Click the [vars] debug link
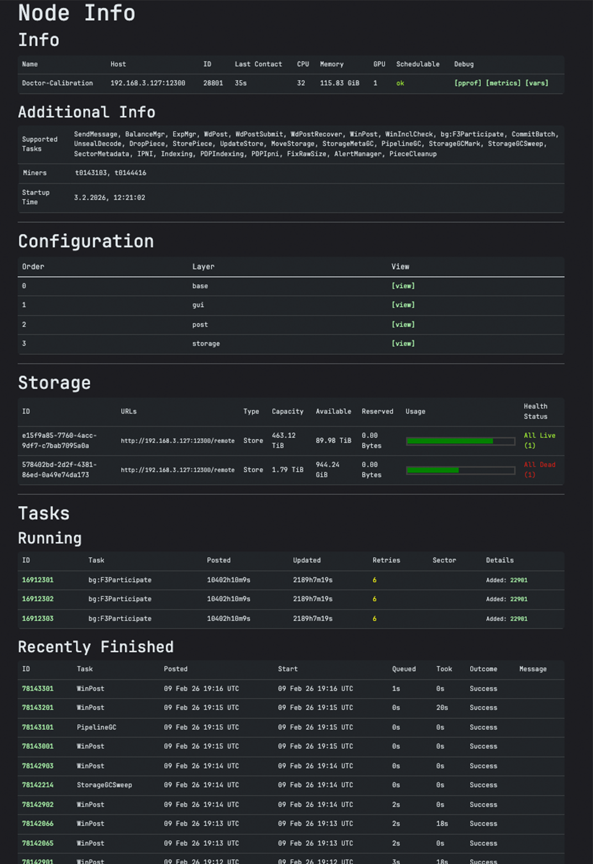The height and width of the screenshot is (864, 593). (537, 83)
